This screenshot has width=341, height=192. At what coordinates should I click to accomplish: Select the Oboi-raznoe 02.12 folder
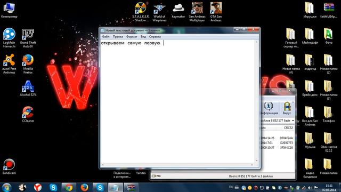coord(329,142)
